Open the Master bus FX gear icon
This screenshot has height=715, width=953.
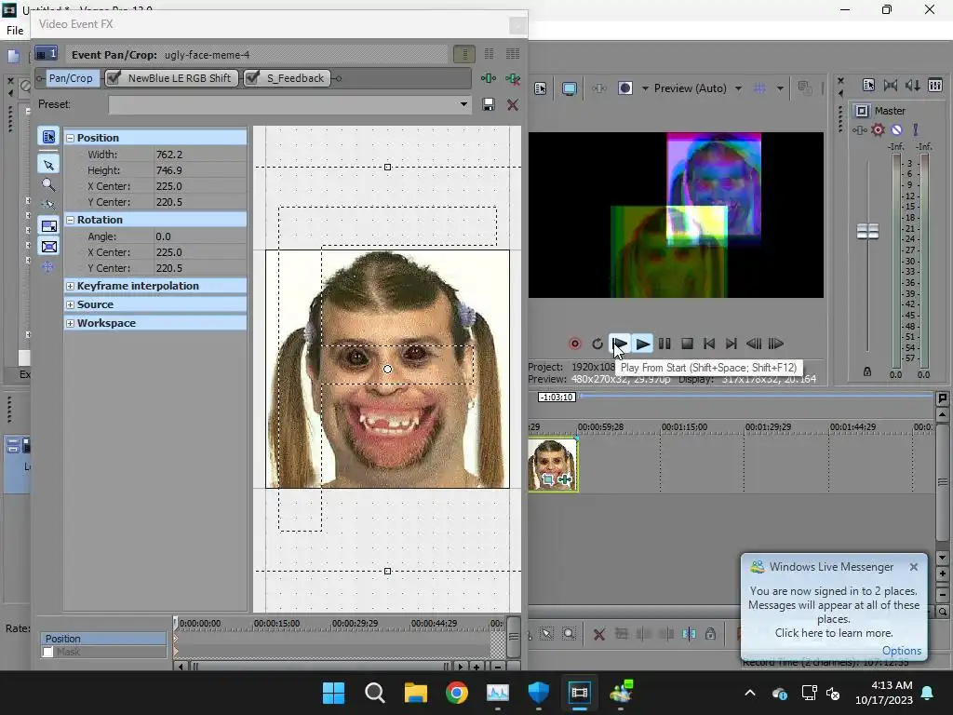coord(878,130)
